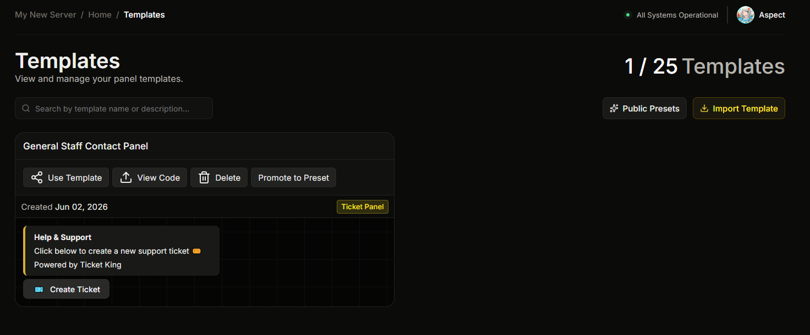Click the upload icon on View Code
This screenshot has width=810, height=335.
[x=126, y=177]
